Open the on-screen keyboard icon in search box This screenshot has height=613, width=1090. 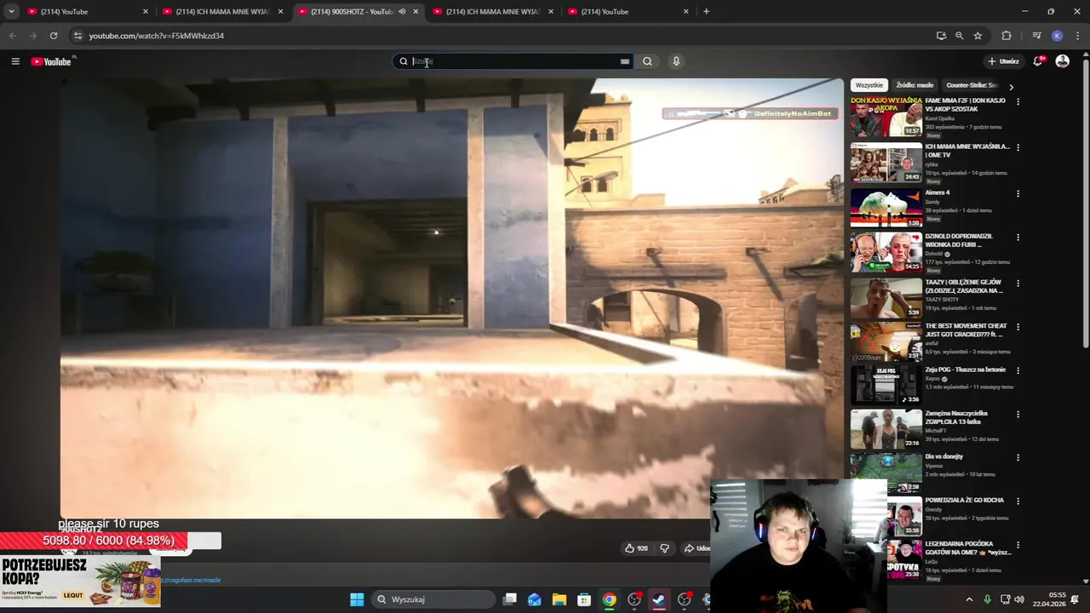pyautogui.click(x=625, y=61)
